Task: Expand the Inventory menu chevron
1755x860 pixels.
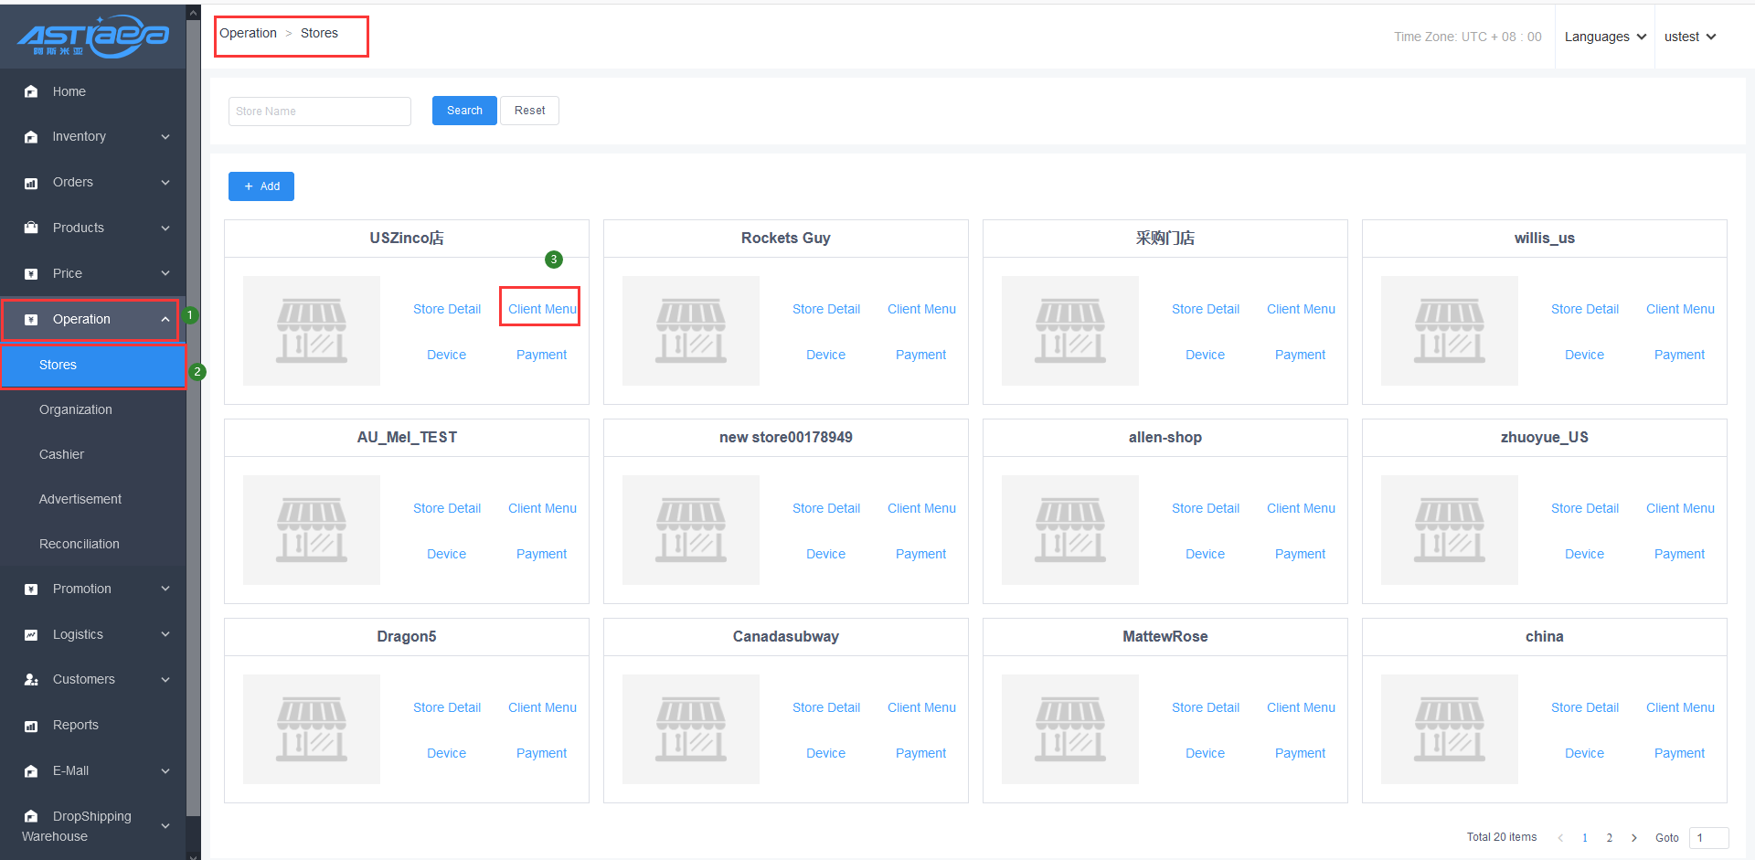Action: point(165,137)
